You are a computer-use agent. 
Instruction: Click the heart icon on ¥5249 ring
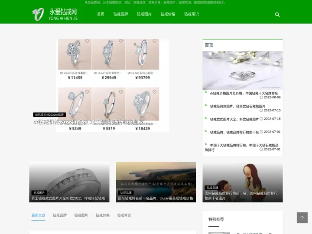click(87, 92)
